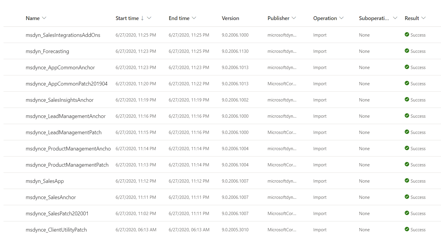Select the msdynce_LeadManagementPatch row name

pyautogui.click(x=63, y=132)
